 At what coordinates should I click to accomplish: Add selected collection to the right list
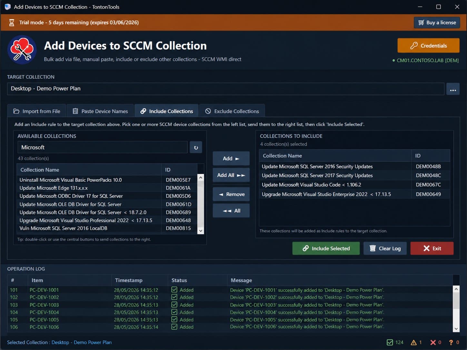pyautogui.click(x=231, y=159)
